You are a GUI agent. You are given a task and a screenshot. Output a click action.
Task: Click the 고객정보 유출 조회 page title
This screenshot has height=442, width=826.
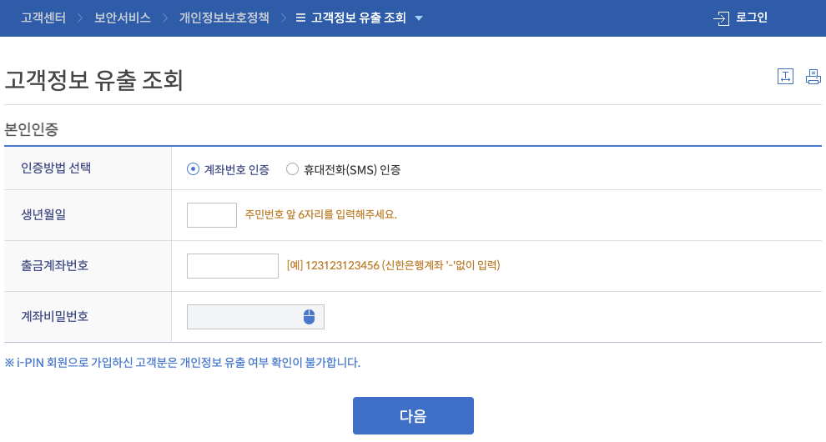(93, 80)
